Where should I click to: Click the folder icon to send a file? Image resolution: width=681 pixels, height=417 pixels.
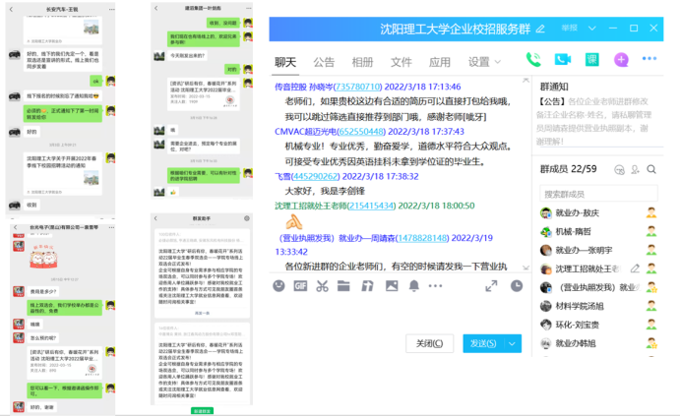tap(343, 286)
